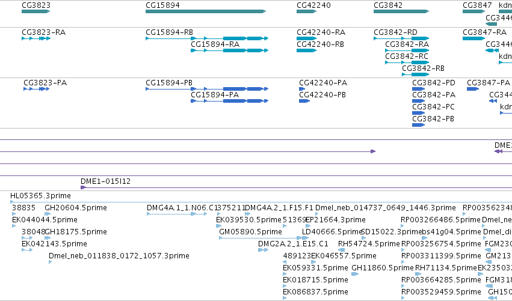Select the CG15894-PB CDS glyph
512x301 pixels.
[207, 89]
